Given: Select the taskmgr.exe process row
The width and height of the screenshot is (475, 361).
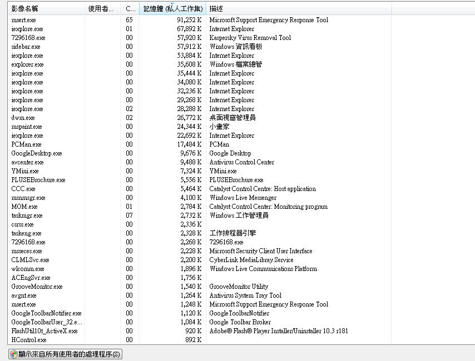Looking at the screenshot, I should [200, 215].
